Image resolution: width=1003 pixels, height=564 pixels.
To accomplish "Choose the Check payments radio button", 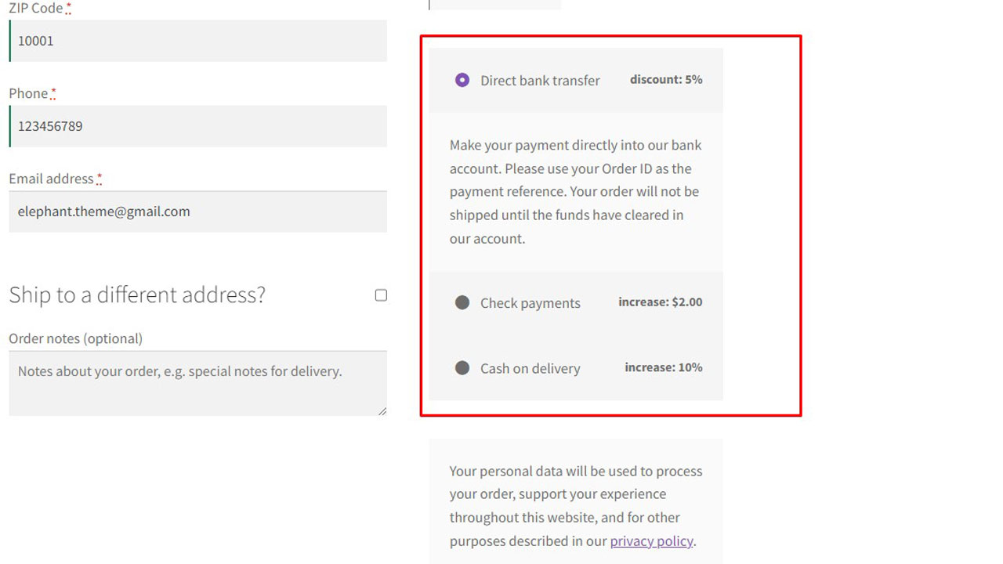I will [x=462, y=302].
